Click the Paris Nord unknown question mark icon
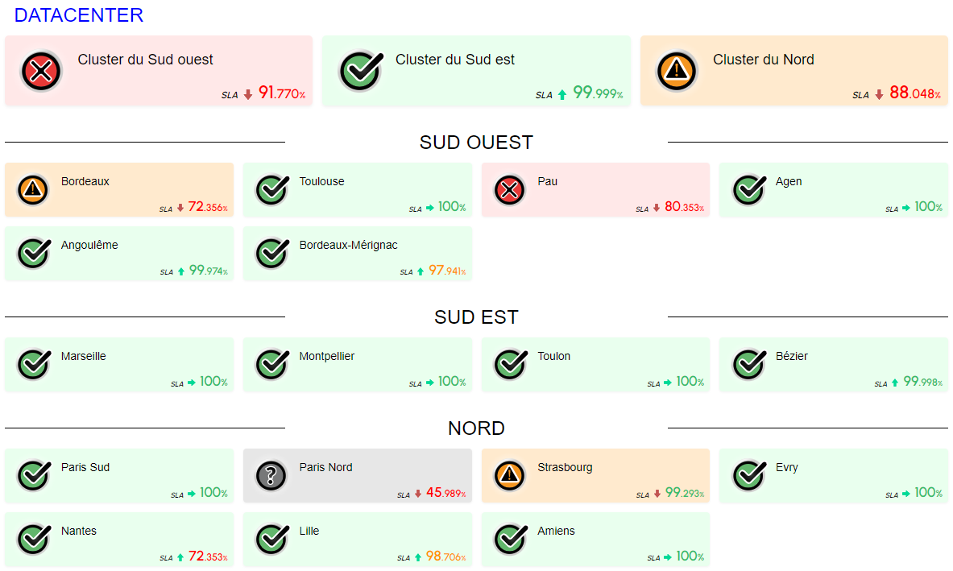This screenshot has height=571, width=953. [271, 476]
